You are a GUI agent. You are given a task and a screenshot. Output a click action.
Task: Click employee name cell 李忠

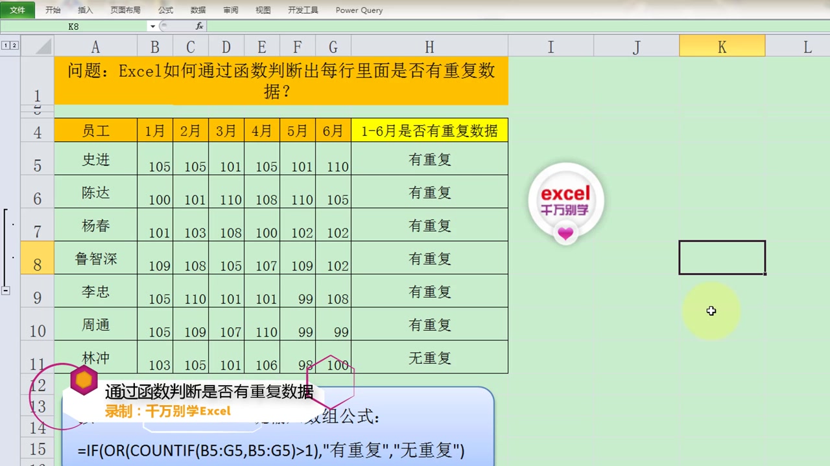click(x=95, y=291)
